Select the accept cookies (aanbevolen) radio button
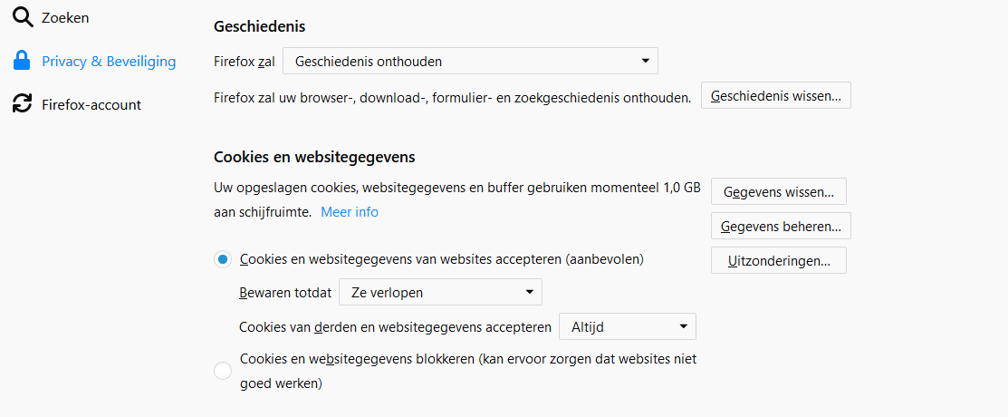 (x=223, y=259)
